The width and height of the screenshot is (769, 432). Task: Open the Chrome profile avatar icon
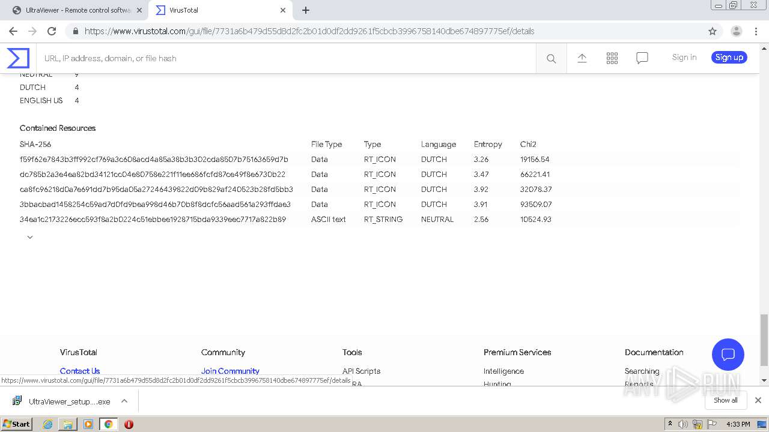click(x=736, y=31)
